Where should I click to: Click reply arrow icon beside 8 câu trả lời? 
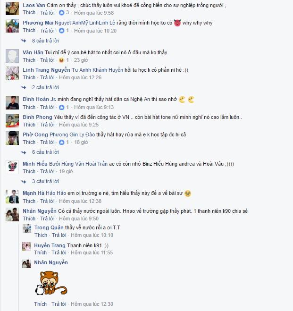point(24,41)
